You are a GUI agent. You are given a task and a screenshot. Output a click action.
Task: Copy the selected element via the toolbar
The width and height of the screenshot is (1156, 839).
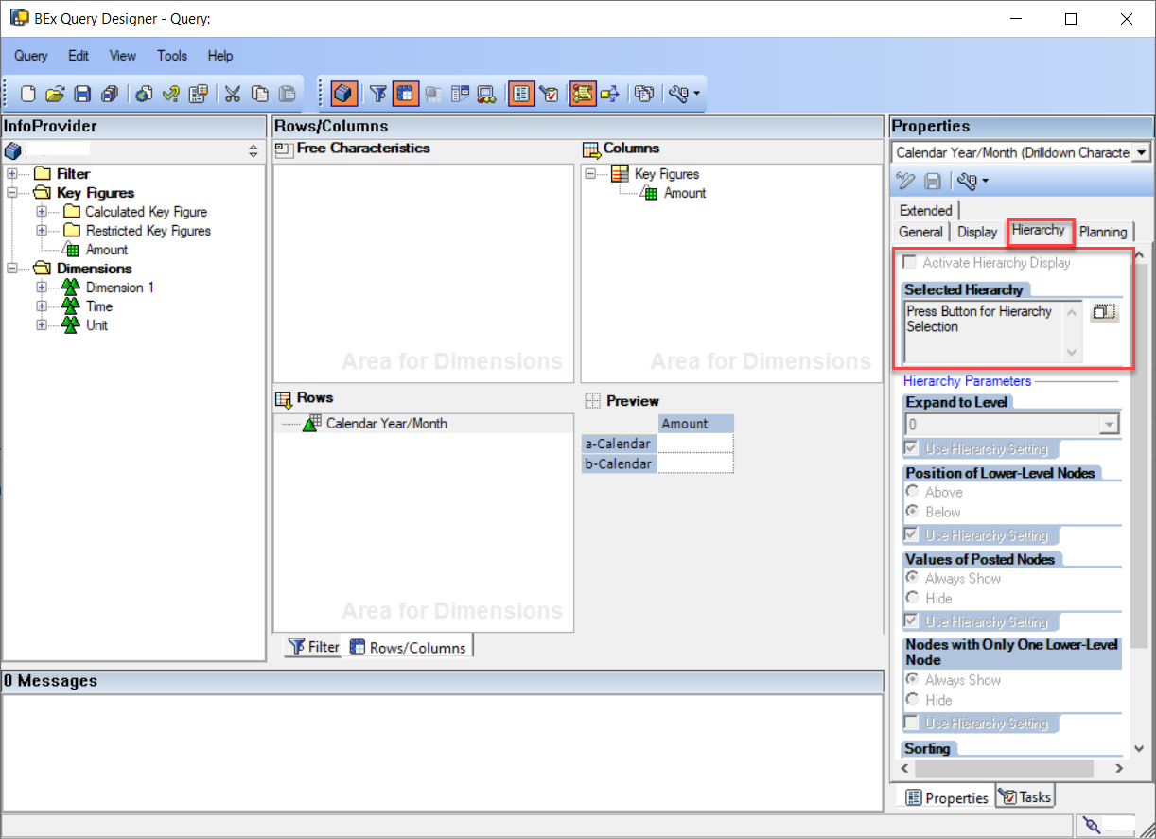259,94
